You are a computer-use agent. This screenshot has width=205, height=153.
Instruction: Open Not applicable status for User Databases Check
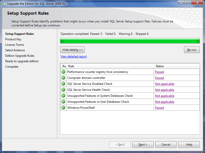pos(164,102)
